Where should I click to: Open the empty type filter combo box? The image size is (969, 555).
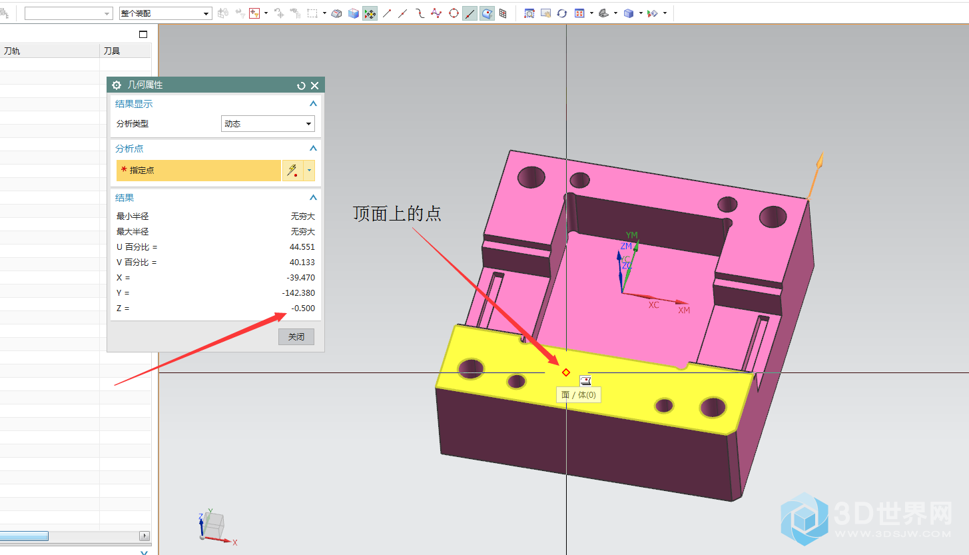coord(69,13)
